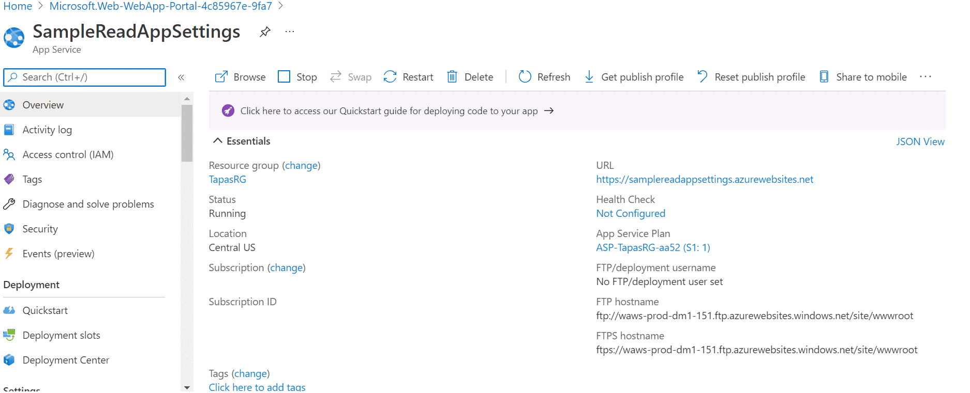This screenshot has height=393, width=970.
Task: Click the Deployment slots icon
Action: click(x=9, y=335)
